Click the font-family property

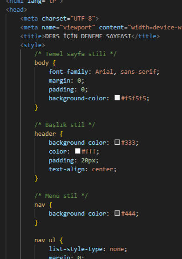pyautogui.click(x=68, y=72)
